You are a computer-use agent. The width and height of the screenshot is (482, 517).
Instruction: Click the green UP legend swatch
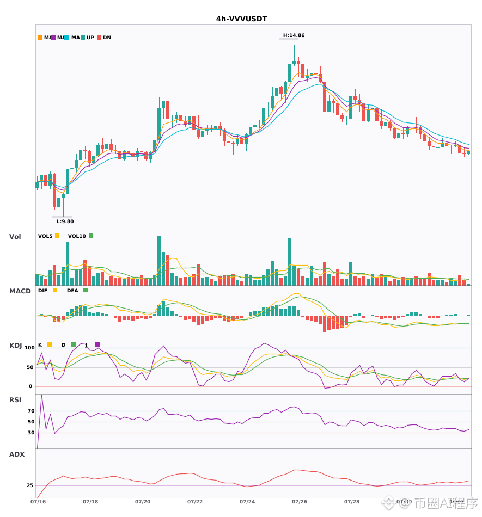[83, 38]
